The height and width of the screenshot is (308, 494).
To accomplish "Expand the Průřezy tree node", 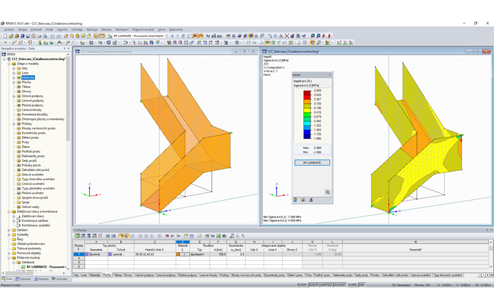I will coord(14,124).
